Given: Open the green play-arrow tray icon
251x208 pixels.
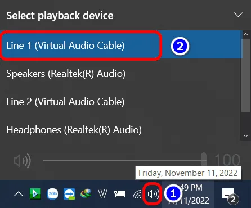Looking at the screenshot, I should [x=35, y=193].
